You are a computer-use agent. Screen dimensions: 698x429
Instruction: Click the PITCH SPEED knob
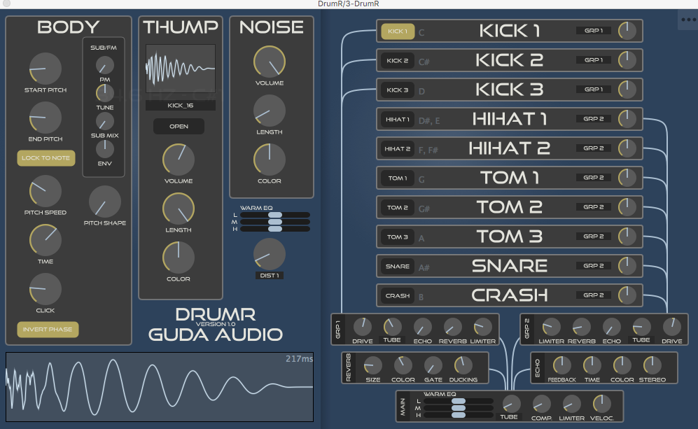coord(45,191)
